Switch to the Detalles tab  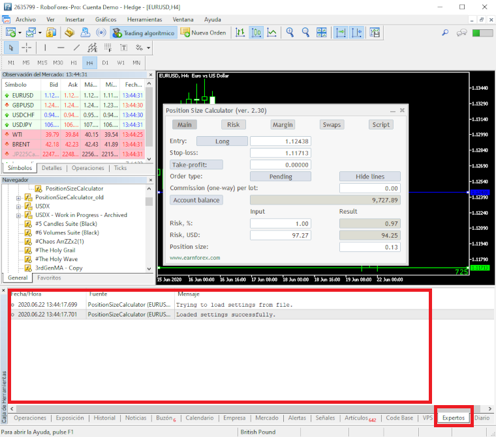click(x=52, y=168)
